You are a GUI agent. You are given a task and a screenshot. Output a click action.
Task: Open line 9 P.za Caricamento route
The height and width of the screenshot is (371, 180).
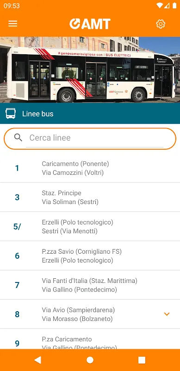(90, 339)
